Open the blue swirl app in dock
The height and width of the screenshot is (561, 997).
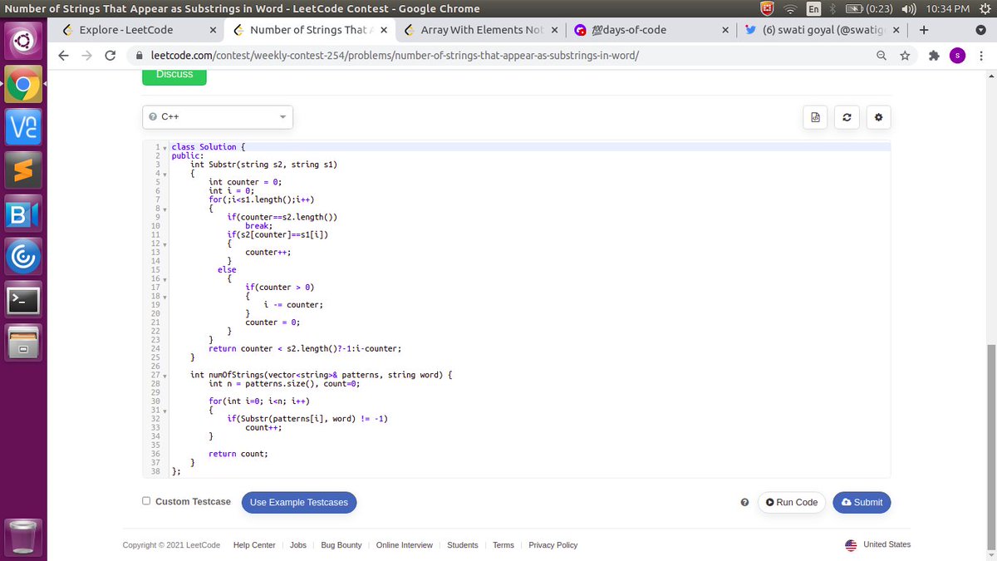(23, 257)
